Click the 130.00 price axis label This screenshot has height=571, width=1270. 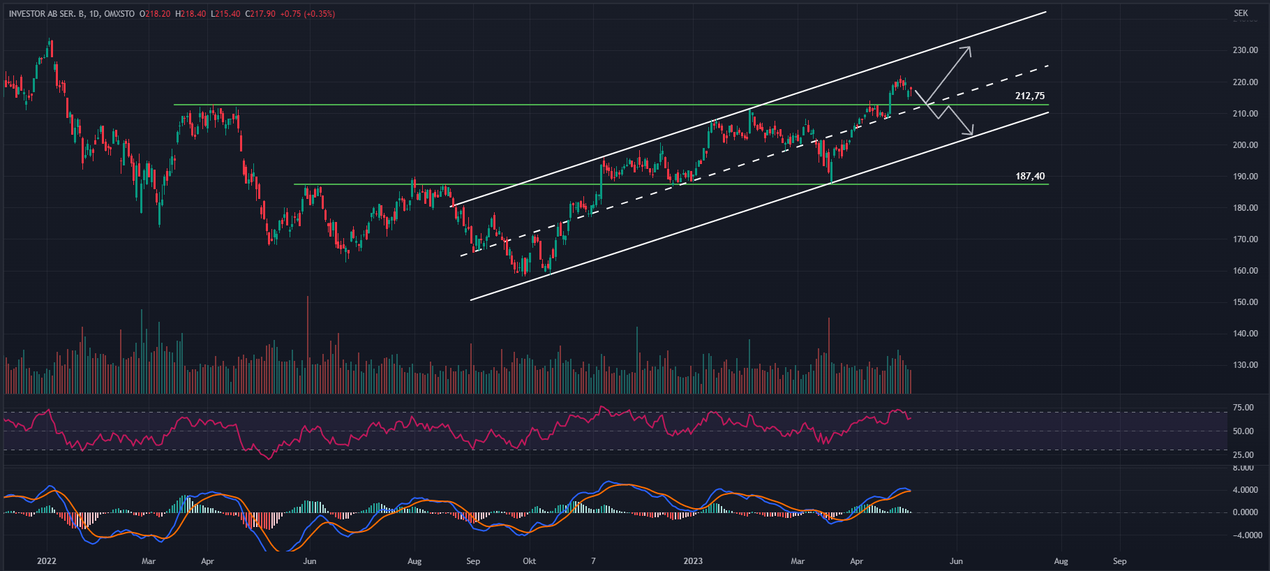[x=1245, y=365]
